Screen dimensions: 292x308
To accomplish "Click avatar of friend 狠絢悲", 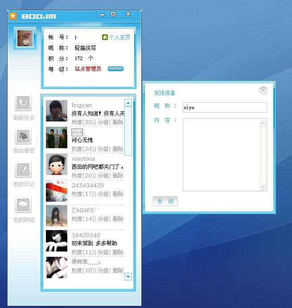I will point(57,267).
